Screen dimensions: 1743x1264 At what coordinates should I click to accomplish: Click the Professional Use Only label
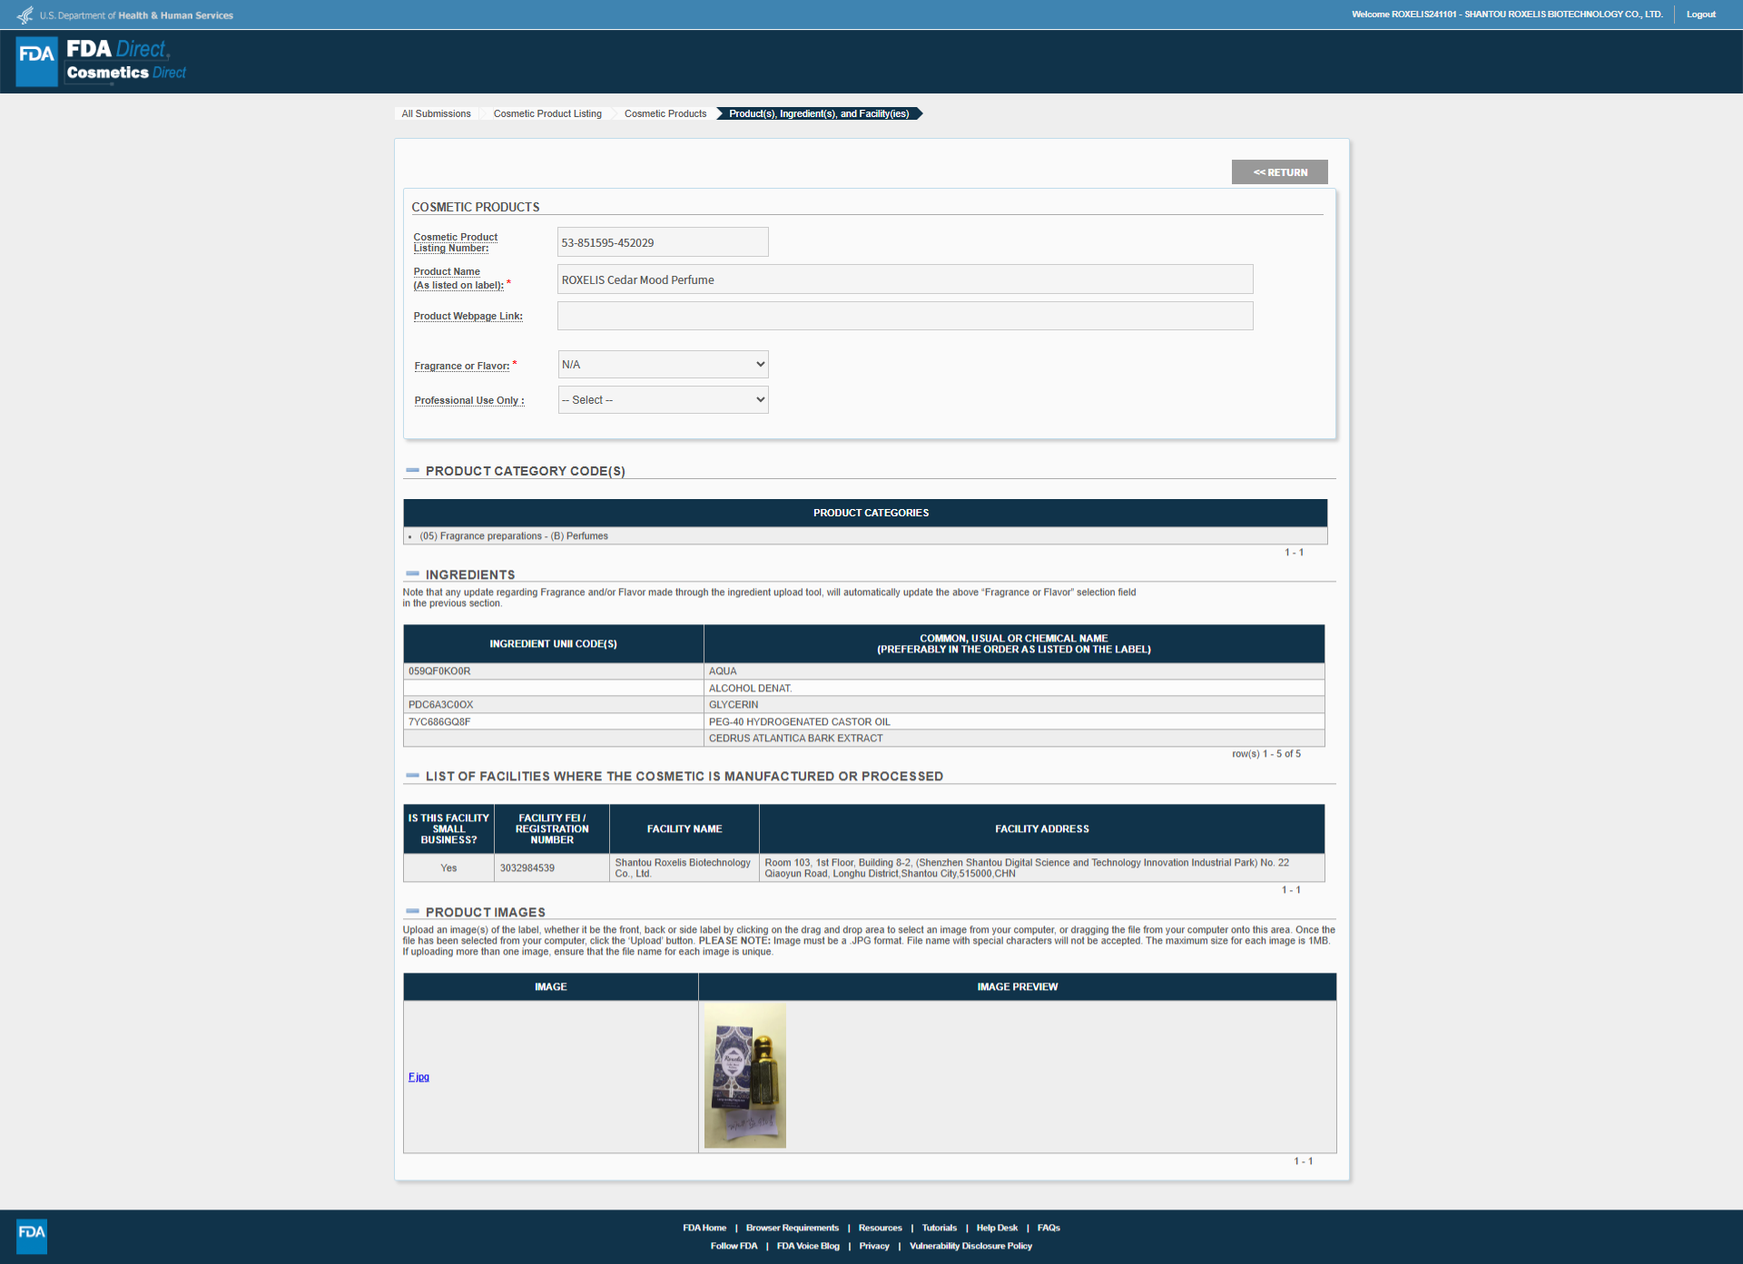click(x=469, y=400)
